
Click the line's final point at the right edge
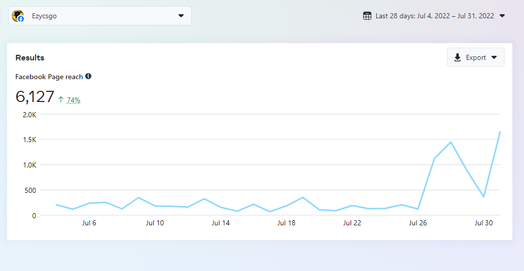click(500, 132)
